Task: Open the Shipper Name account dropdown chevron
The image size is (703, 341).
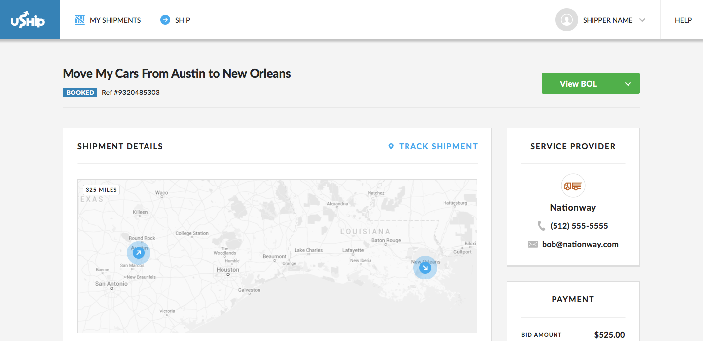Action: pos(642,20)
